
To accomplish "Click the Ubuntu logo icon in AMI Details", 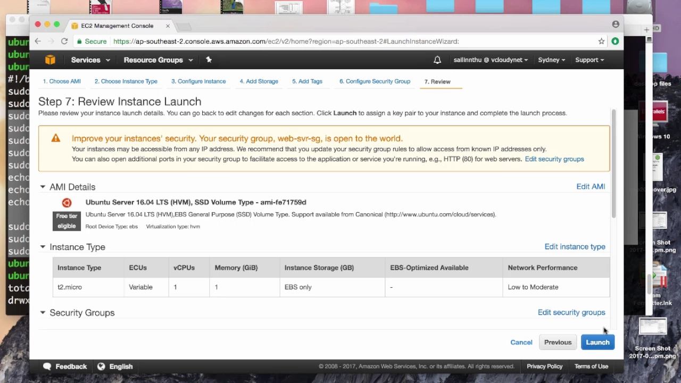I will [67, 203].
